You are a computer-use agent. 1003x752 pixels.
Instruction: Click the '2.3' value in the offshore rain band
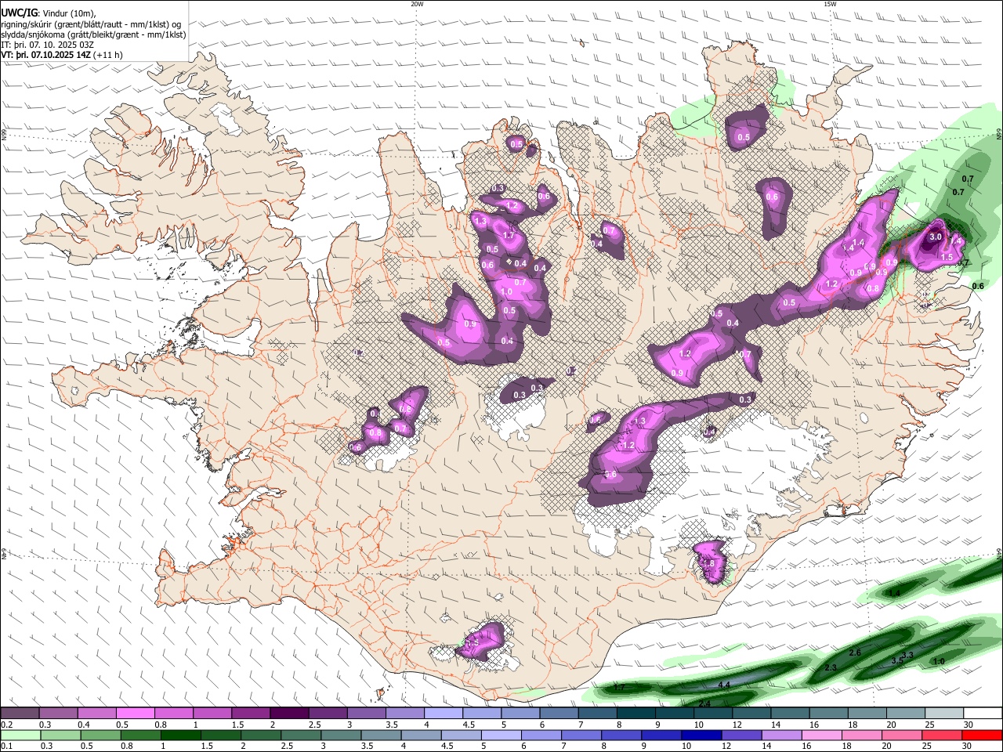pos(831,668)
